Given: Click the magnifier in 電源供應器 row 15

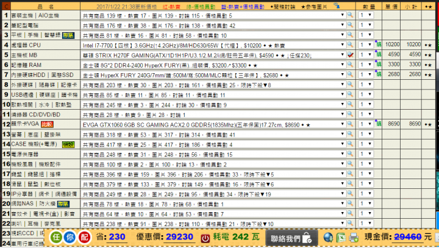Looking at the screenshot, I should coord(350,154).
